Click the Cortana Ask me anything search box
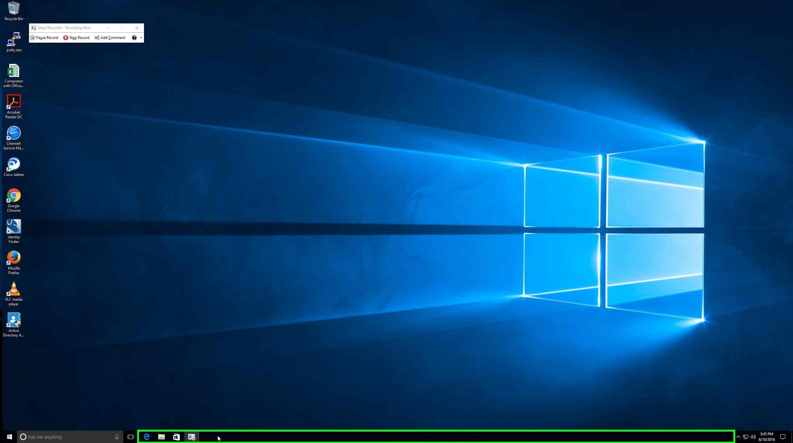The width and height of the screenshot is (793, 443). click(x=70, y=437)
